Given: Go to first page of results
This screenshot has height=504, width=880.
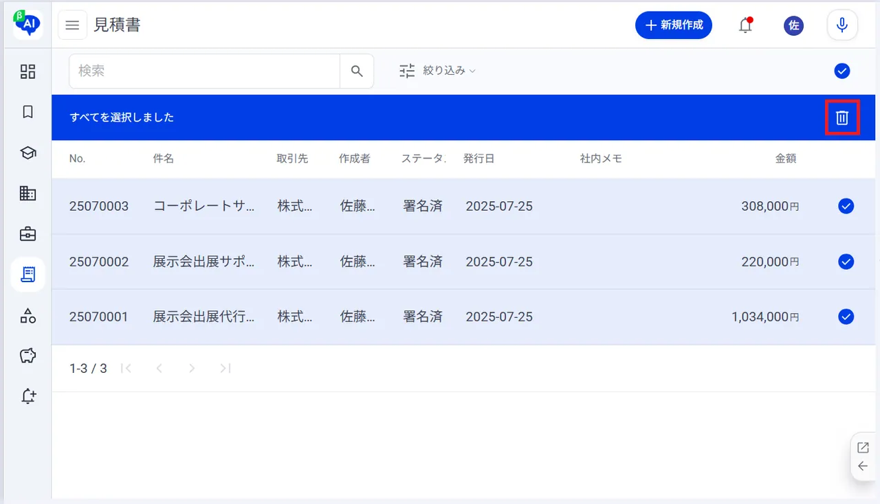Looking at the screenshot, I should click(126, 369).
